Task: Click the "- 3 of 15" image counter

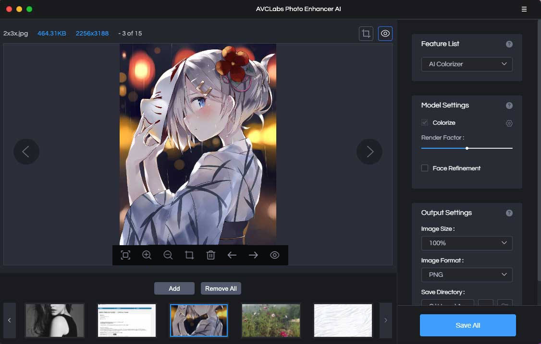Action: click(x=130, y=34)
